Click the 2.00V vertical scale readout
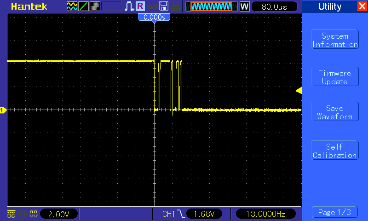The width and height of the screenshot is (368, 221). tap(59, 214)
